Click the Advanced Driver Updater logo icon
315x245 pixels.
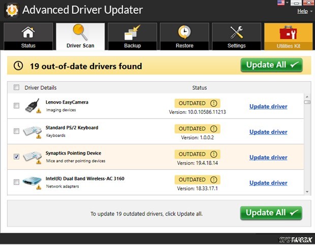pos(12,10)
